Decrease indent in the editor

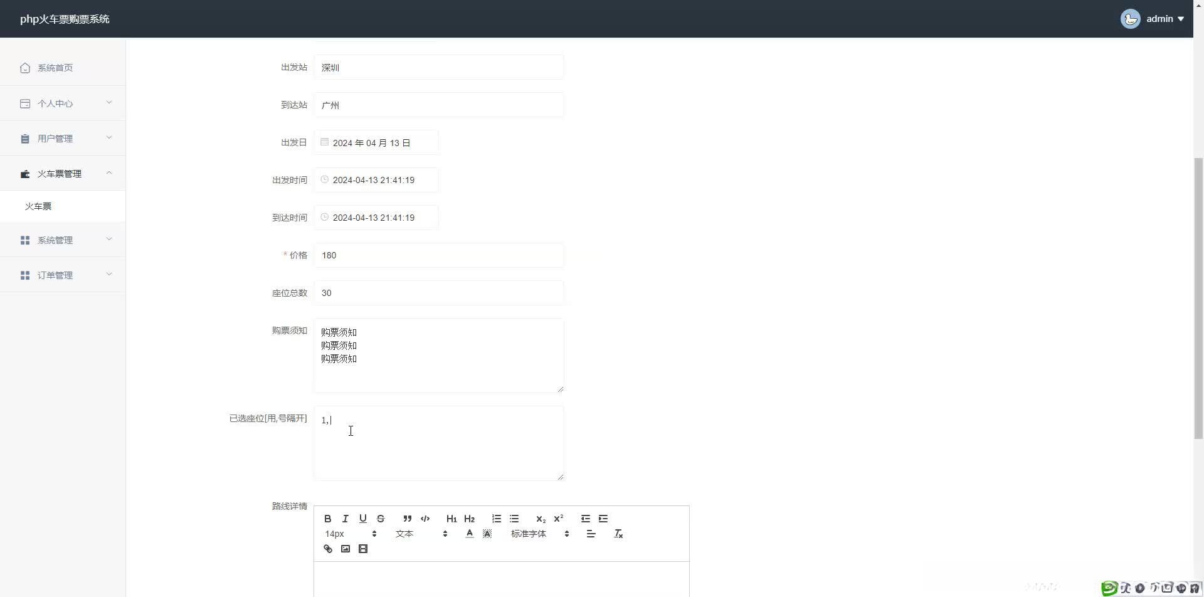586,519
